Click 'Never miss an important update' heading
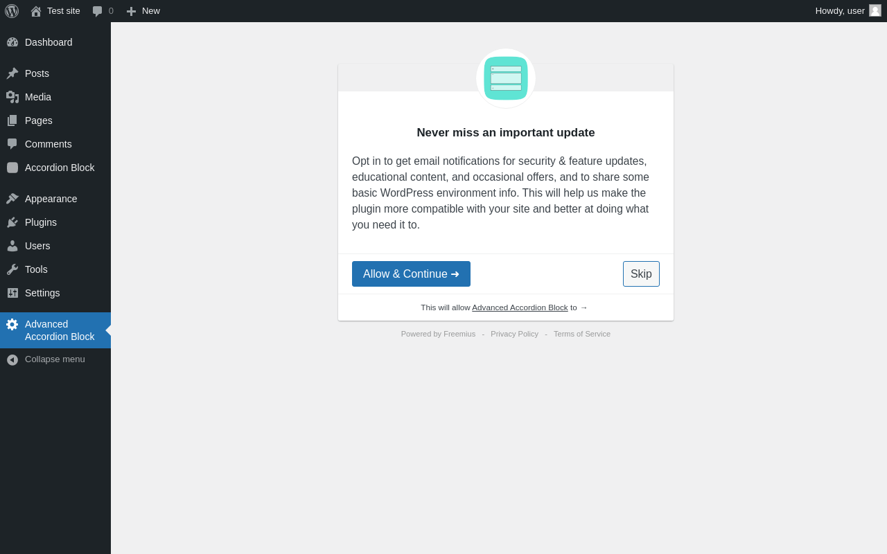The height and width of the screenshot is (554, 887). pos(506,132)
